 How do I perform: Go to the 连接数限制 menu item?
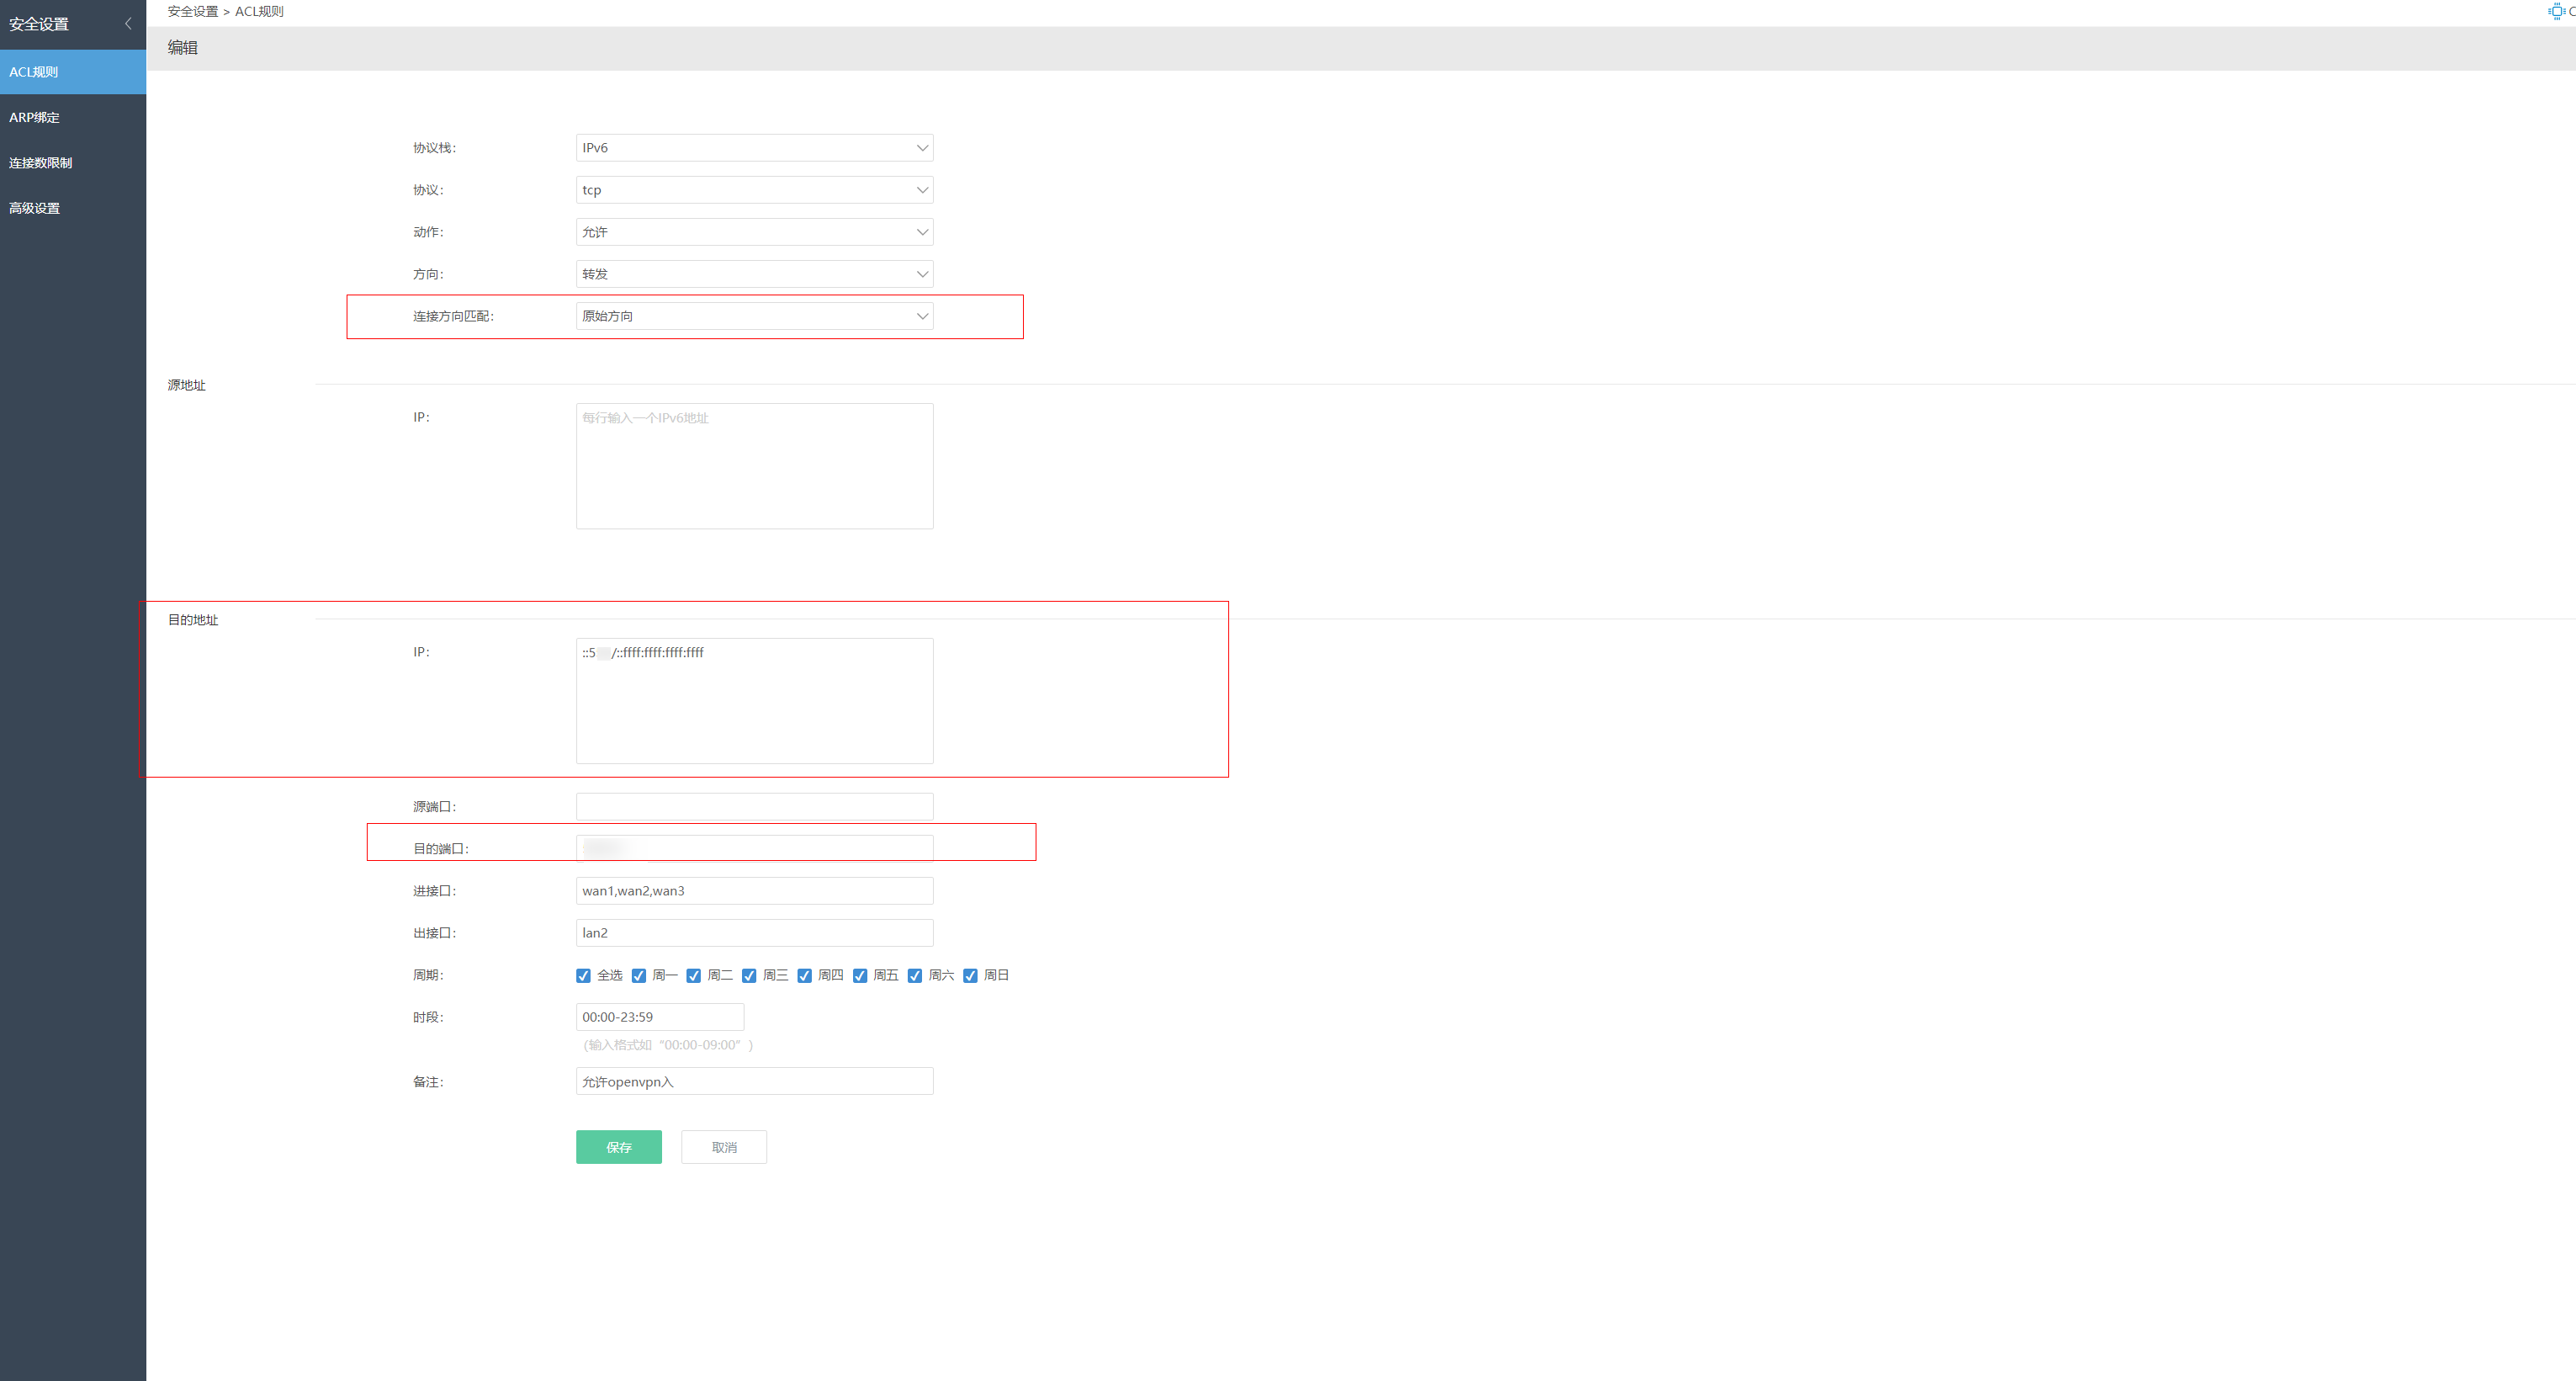click(x=41, y=163)
